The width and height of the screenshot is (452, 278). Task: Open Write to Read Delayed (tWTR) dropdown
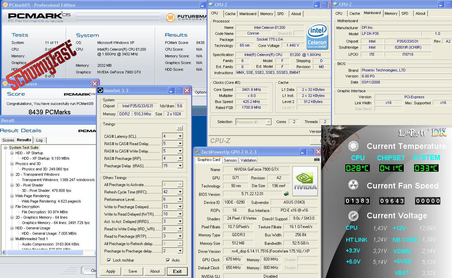point(180,214)
